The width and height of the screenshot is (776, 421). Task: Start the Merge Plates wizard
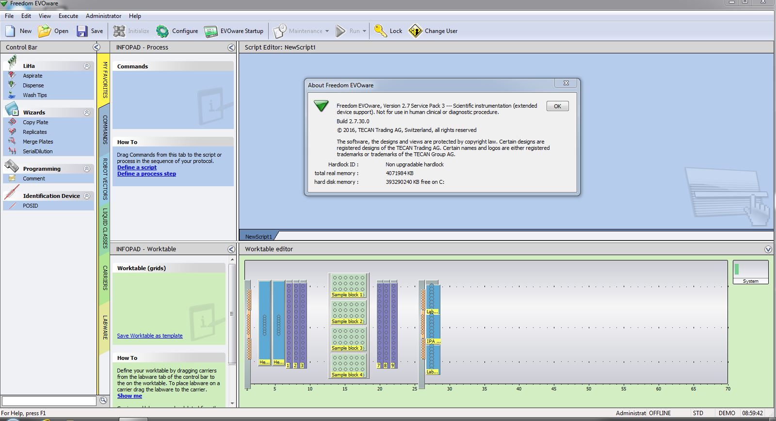[38, 142]
